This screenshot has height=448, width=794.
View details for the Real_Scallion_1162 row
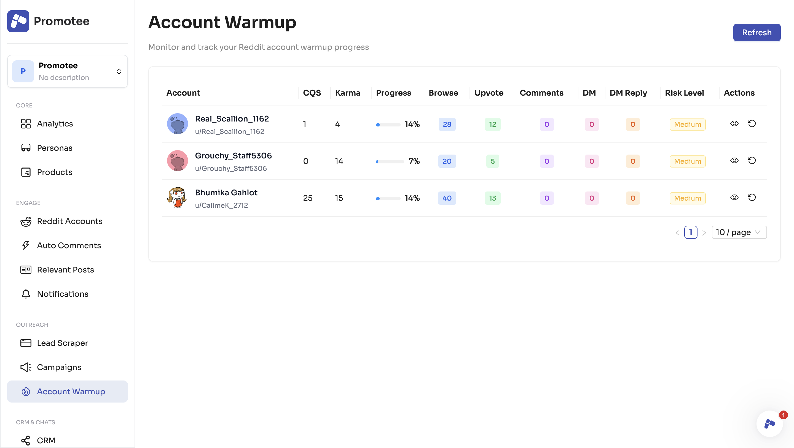[x=734, y=123]
